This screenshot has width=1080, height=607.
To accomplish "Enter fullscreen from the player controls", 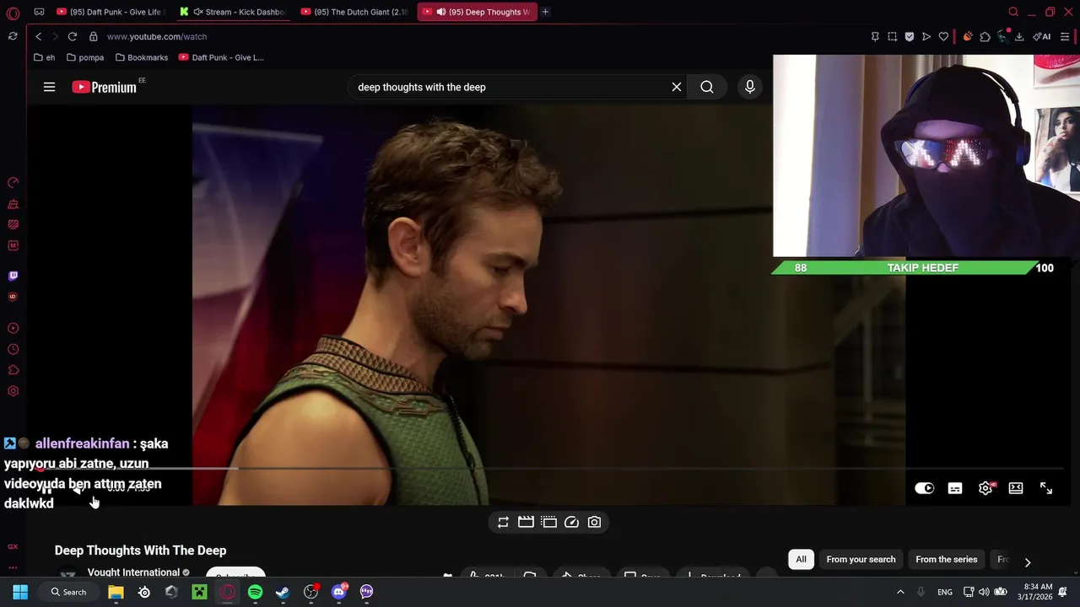I will (x=1046, y=488).
